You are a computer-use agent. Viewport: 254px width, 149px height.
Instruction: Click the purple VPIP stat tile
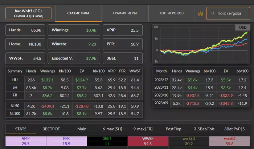(26, 141)
